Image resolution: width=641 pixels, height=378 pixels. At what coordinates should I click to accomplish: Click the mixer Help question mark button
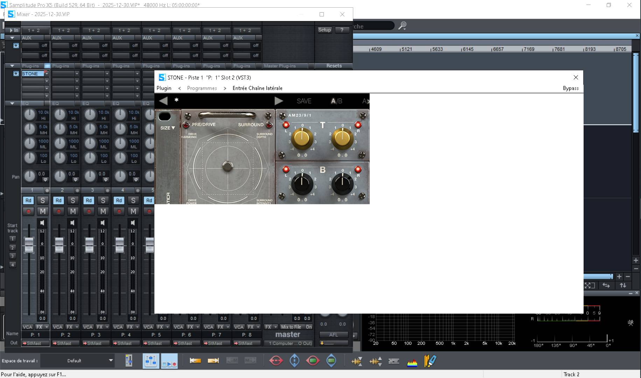[x=342, y=30]
